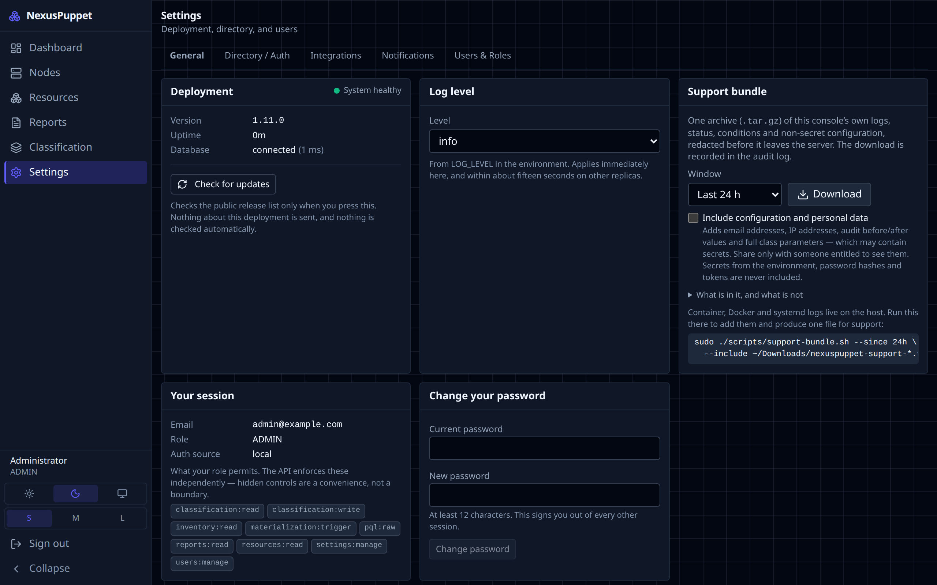This screenshot has width=937, height=585.
Task: Open Nodes via its server icon
Action: tap(16, 73)
